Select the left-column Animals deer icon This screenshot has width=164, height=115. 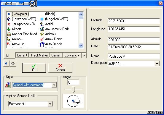click(x=9, y=39)
